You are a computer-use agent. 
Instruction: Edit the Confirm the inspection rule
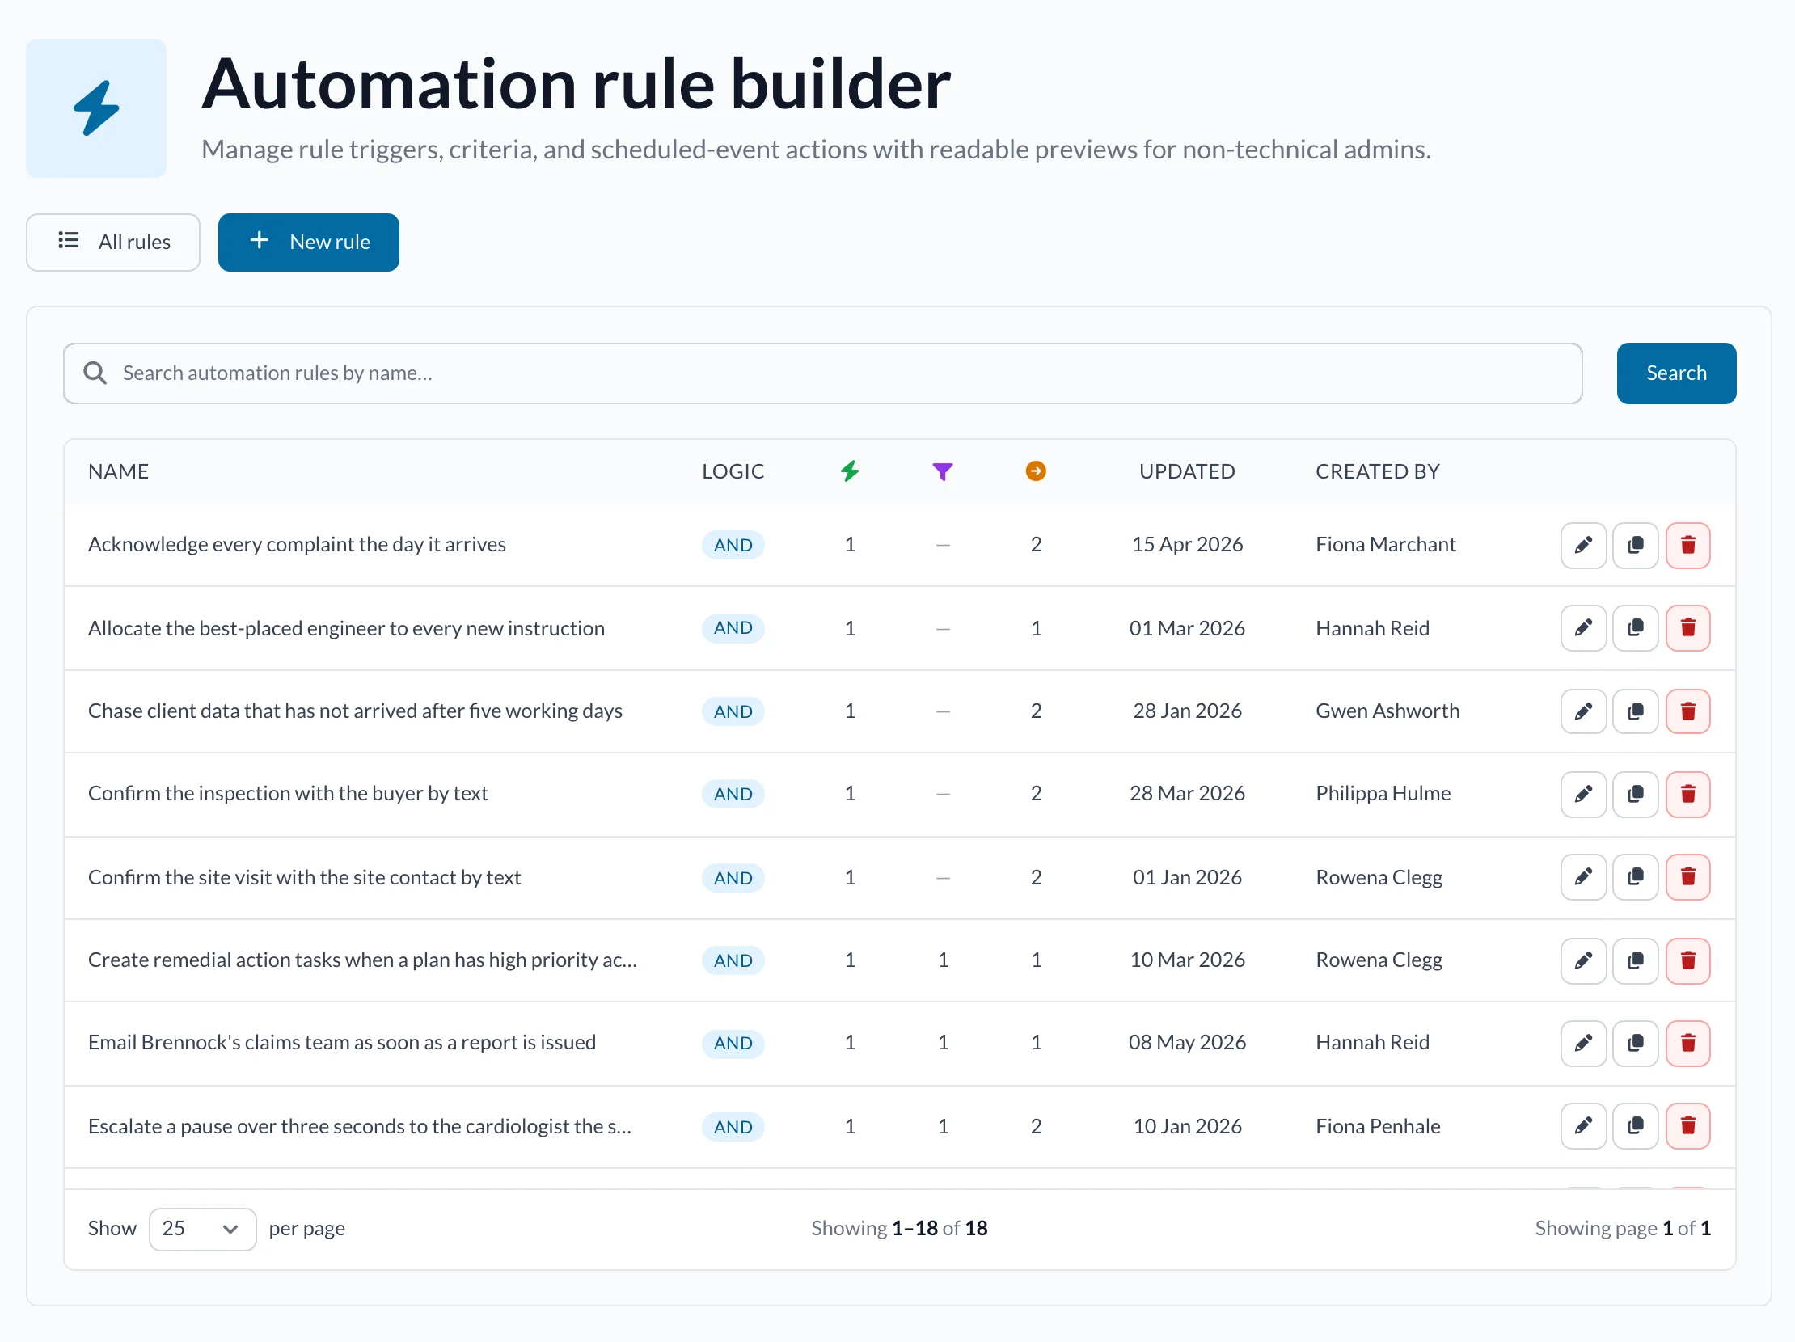(x=1583, y=794)
